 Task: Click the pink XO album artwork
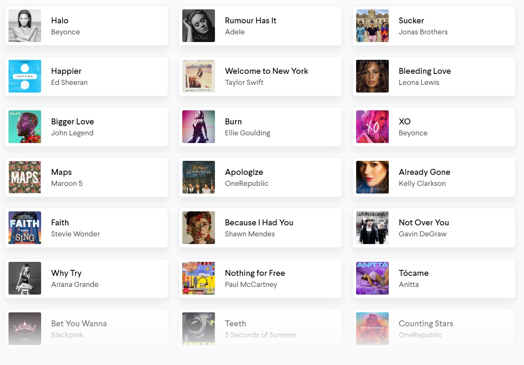(372, 127)
